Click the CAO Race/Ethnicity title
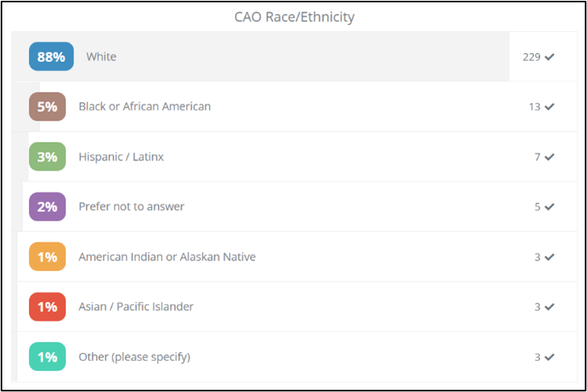The image size is (587, 392). (294, 17)
